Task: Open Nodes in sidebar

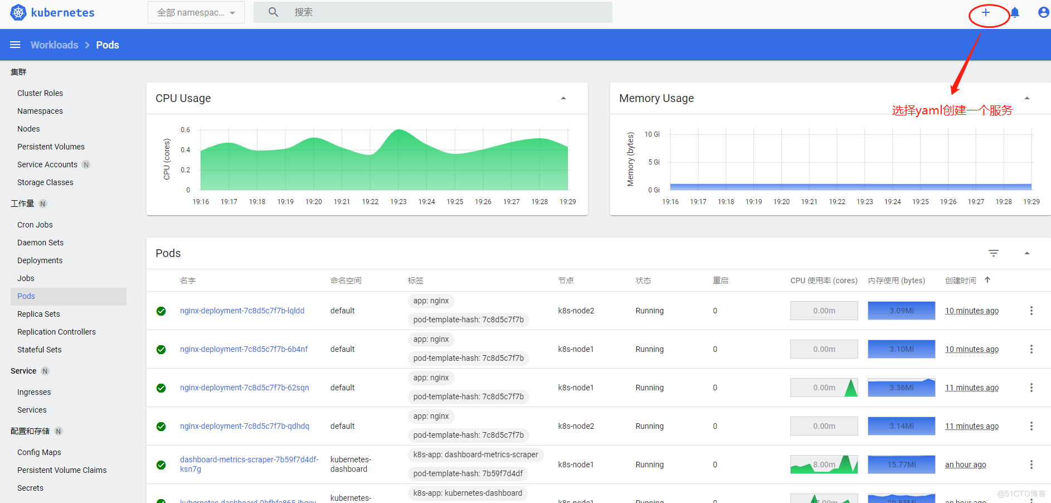Action: (28, 129)
